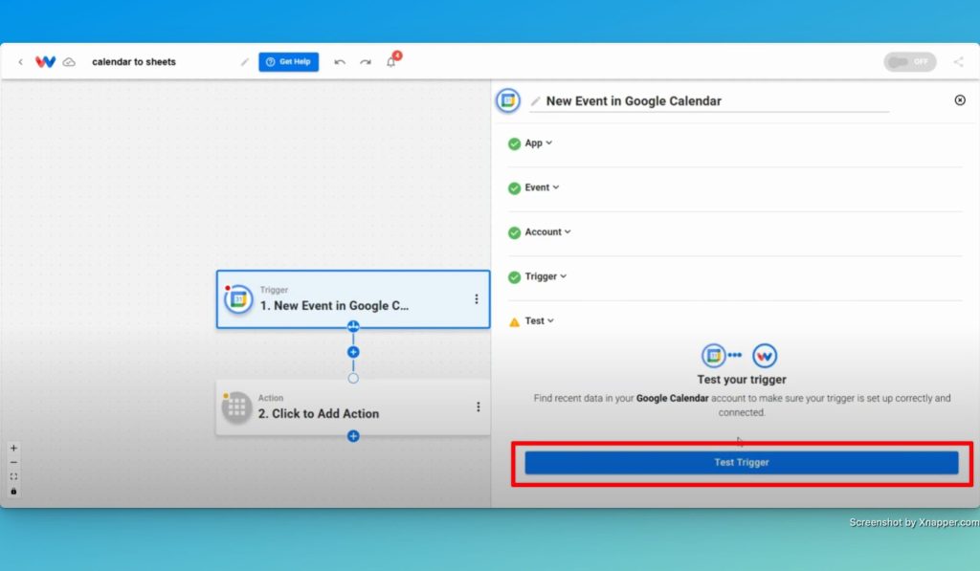This screenshot has height=571, width=980.
Task: Click workflow name calendar to sheets
Action: tap(134, 62)
